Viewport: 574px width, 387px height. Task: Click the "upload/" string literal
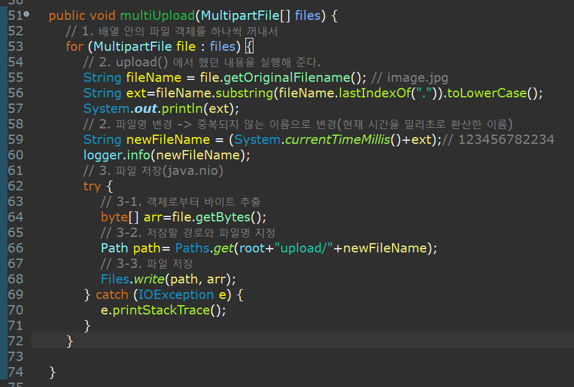[304, 248]
